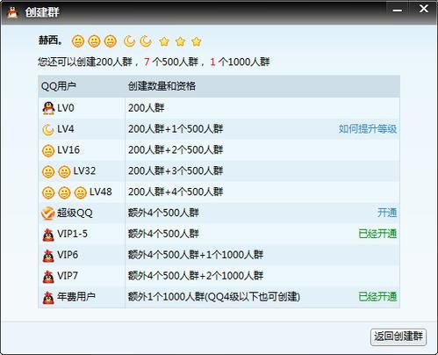Click 200人群+1个500人群 cell
The width and height of the screenshot is (438, 355).
(176, 129)
